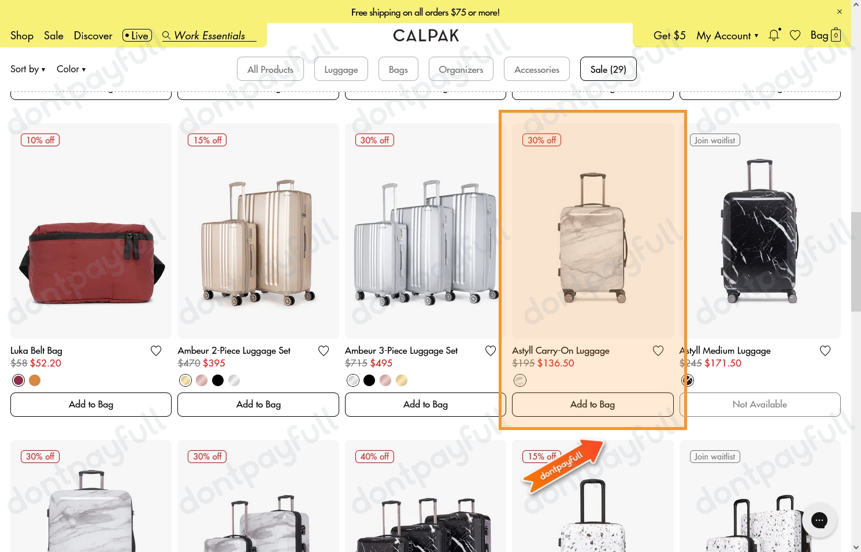The height and width of the screenshot is (552, 861).
Task: Open the notification bell
Action: pyautogui.click(x=774, y=35)
